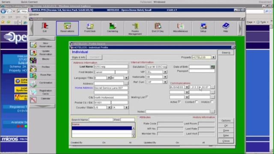
Task: Open the Window menu
Action: pos(34,15)
